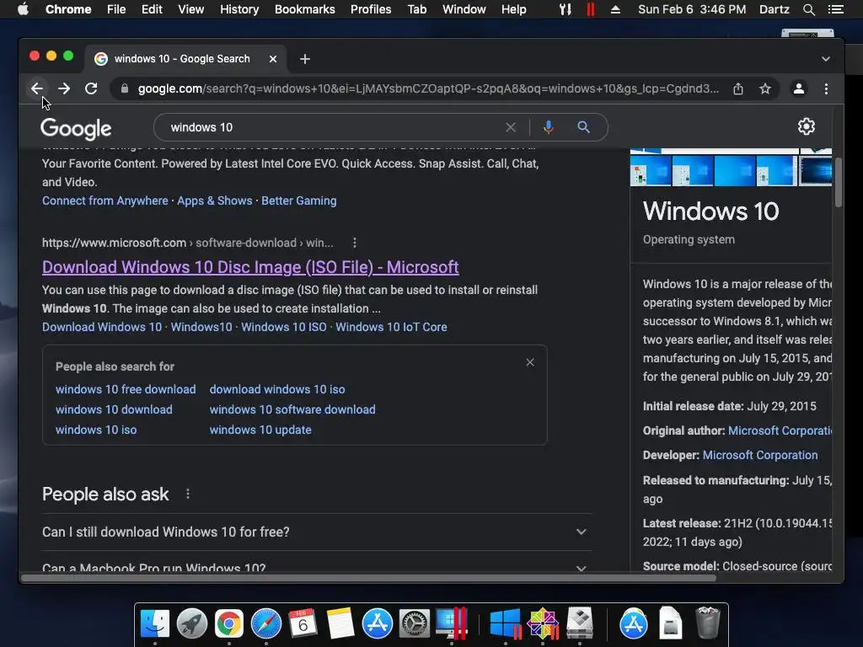Launch Launchpad rocket icon in Dock

[x=192, y=624]
